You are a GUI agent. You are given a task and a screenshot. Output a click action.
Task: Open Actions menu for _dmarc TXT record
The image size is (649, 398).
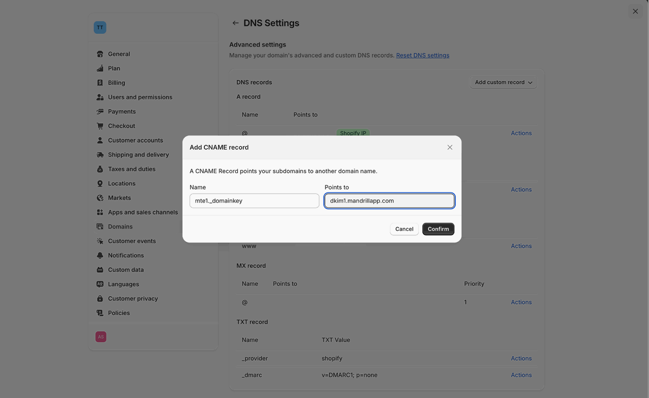(521, 375)
